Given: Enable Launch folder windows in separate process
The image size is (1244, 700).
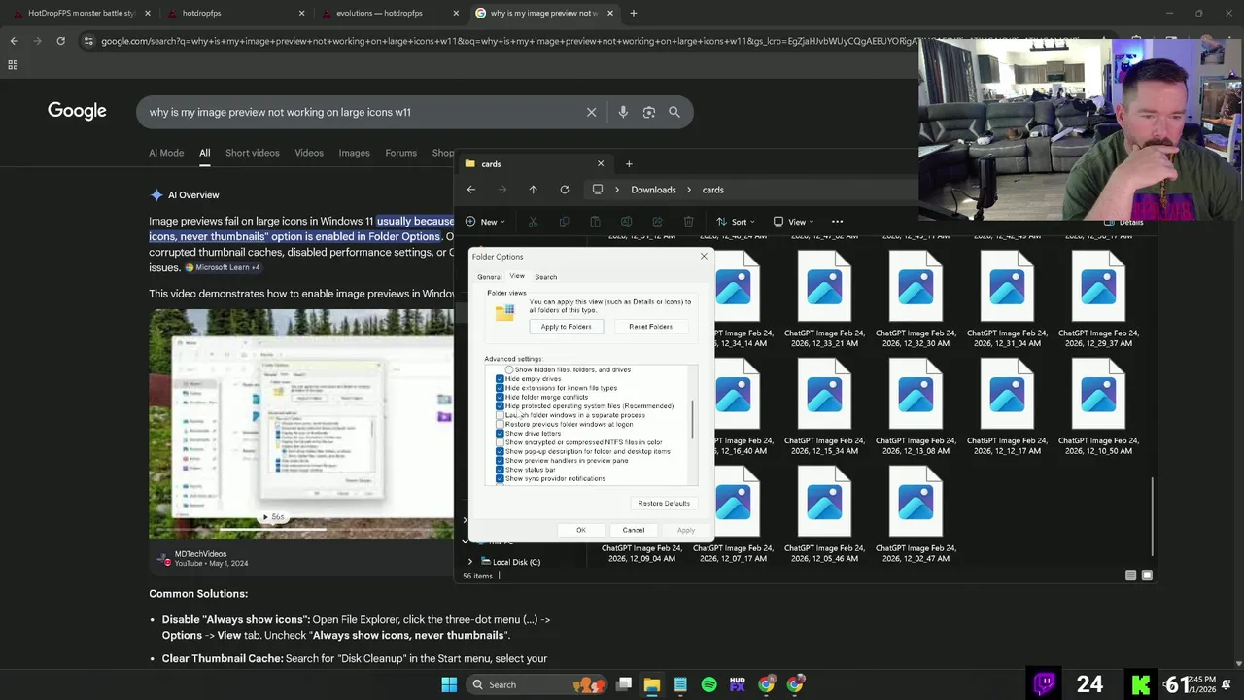Looking at the screenshot, I should [x=500, y=415].
